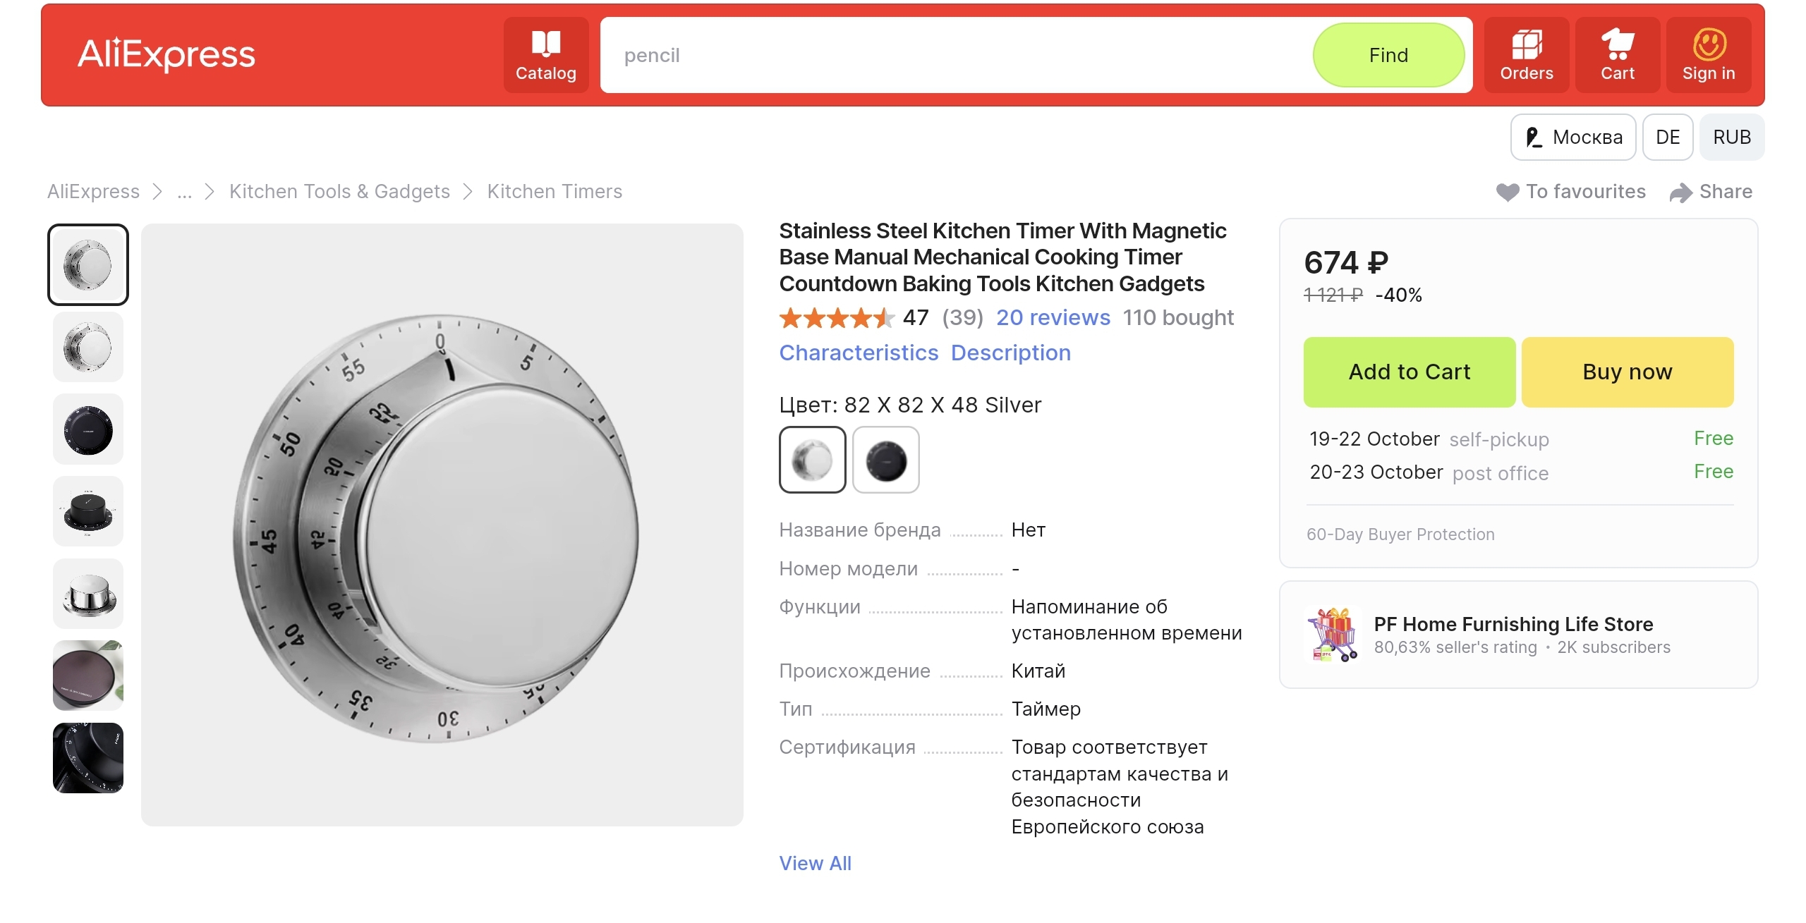Open the 20 reviews link
Viewport: 1806px width, 923px height.
[1053, 317]
